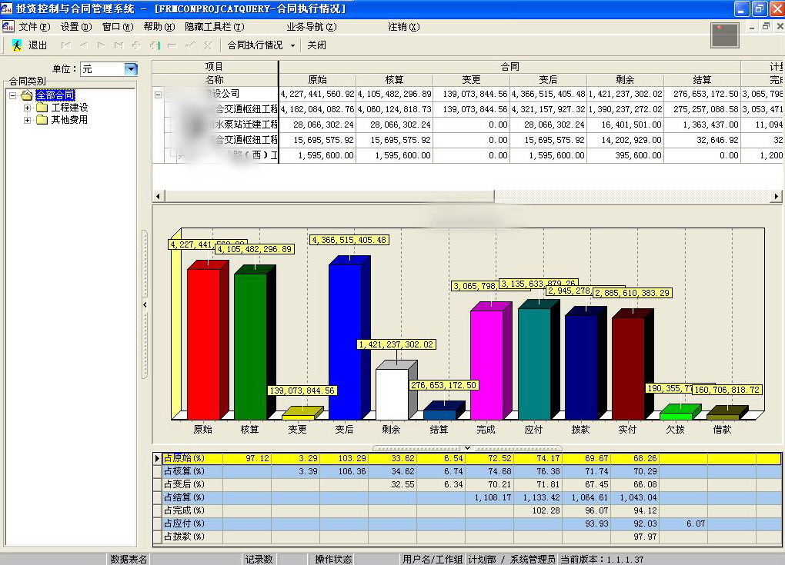Select the 工程建设 tree item
785x565 pixels.
tap(69, 108)
